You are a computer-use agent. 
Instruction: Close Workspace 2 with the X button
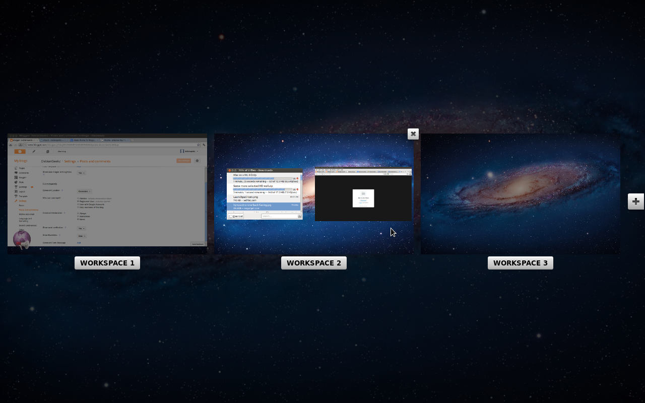(413, 134)
